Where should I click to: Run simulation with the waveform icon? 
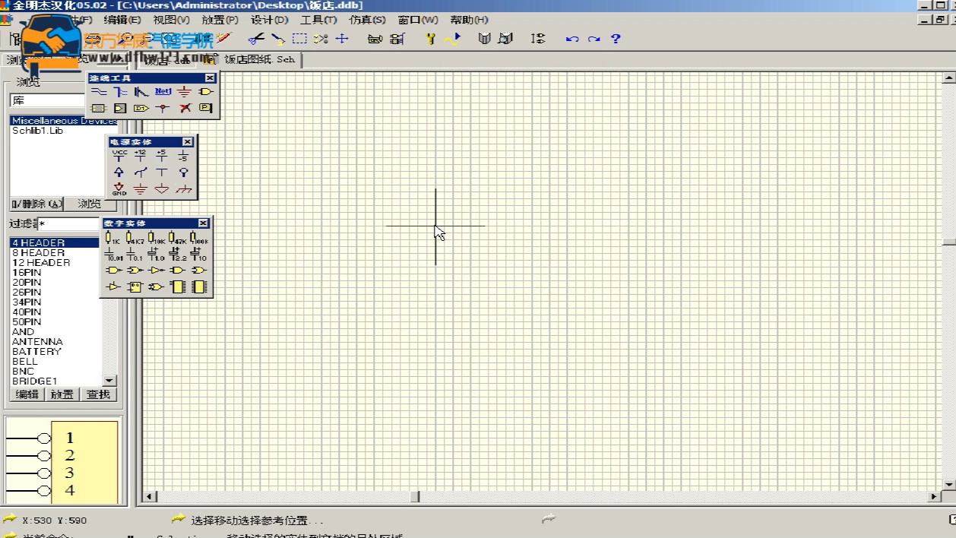pyautogui.click(x=452, y=38)
